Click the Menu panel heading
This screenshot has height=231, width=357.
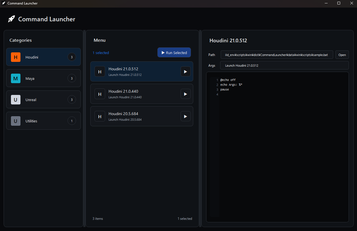point(100,40)
